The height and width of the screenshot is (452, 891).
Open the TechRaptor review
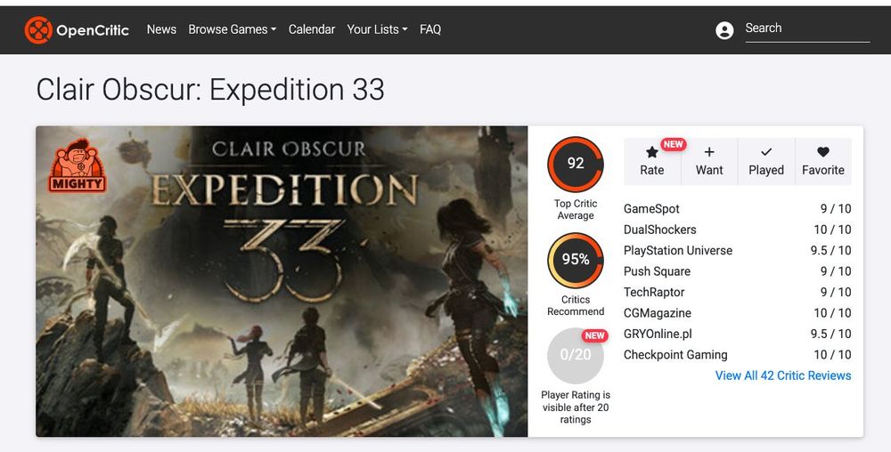tap(654, 292)
